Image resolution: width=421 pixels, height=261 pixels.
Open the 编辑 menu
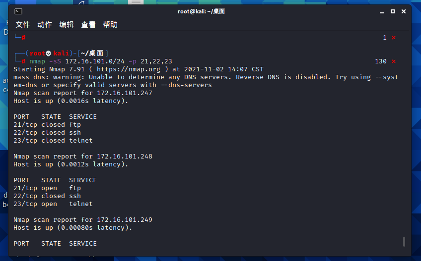(x=67, y=25)
